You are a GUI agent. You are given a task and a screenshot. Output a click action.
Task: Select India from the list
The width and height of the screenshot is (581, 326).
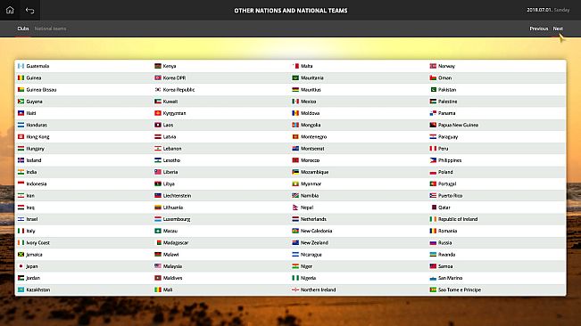(x=31, y=172)
